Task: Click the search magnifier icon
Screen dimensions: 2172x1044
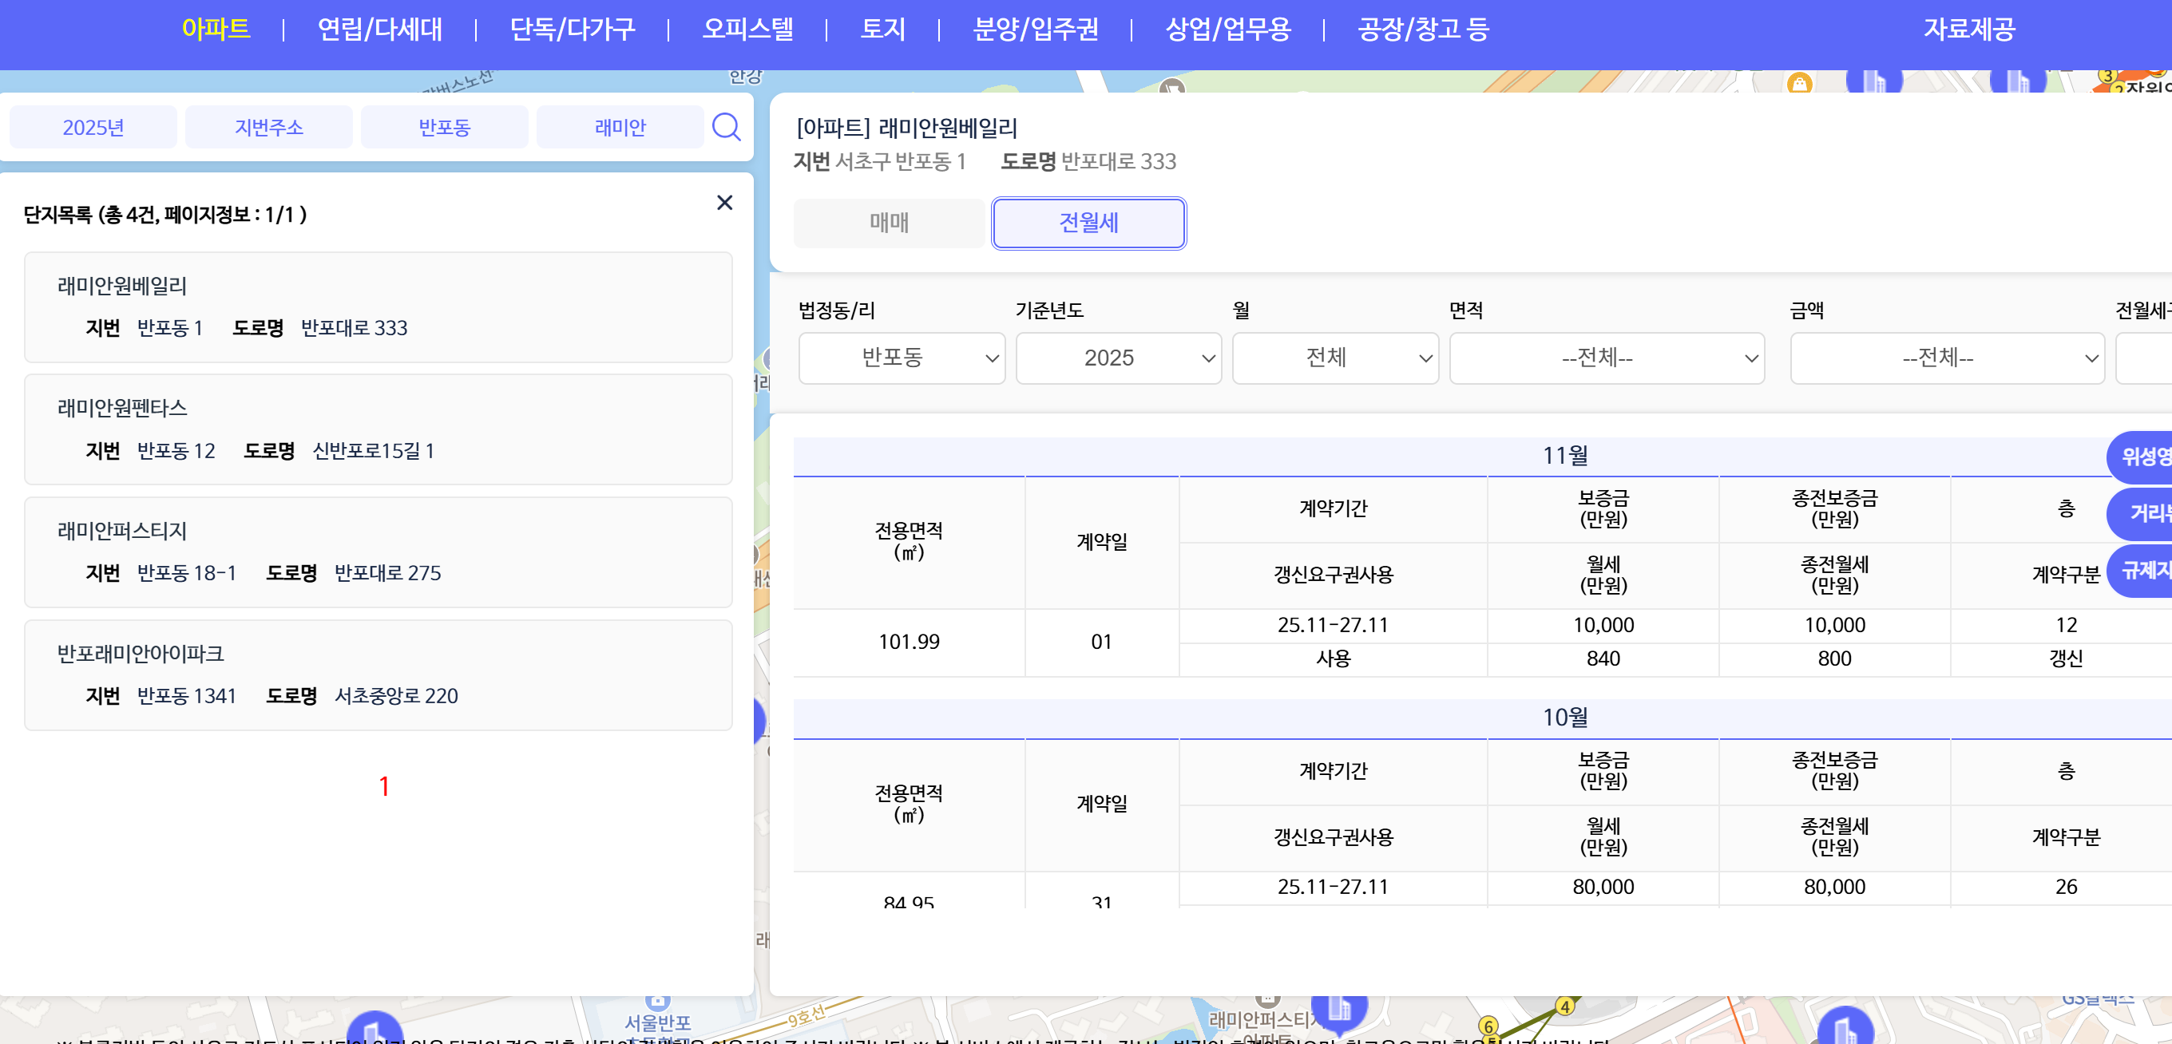Action: click(x=726, y=126)
